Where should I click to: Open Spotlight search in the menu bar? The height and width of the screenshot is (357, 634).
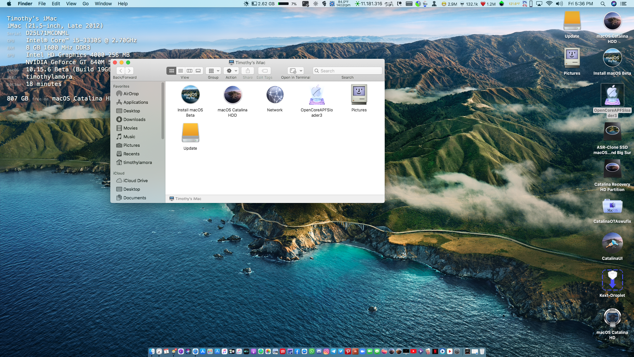pyautogui.click(x=603, y=4)
